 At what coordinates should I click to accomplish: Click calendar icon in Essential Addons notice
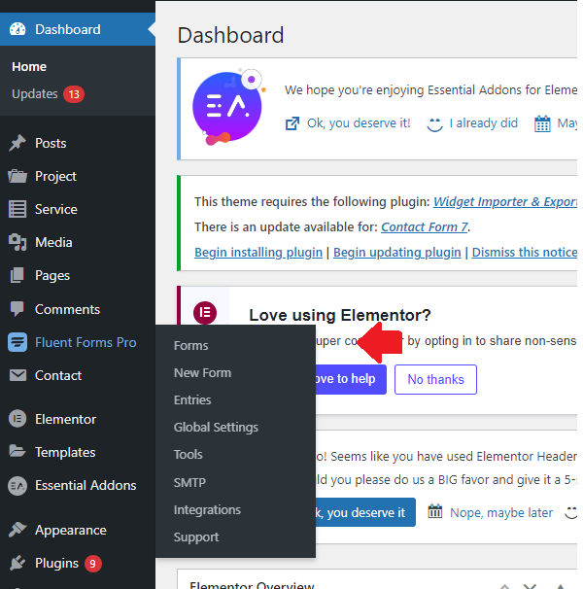pos(542,123)
